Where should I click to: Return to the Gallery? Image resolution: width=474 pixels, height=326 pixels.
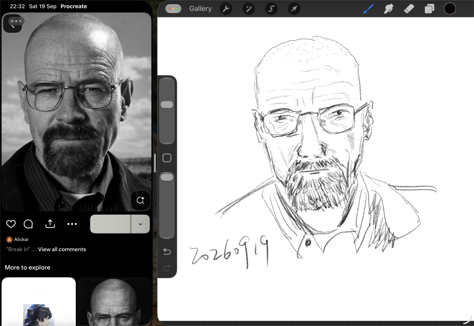pyautogui.click(x=201, y=9)
